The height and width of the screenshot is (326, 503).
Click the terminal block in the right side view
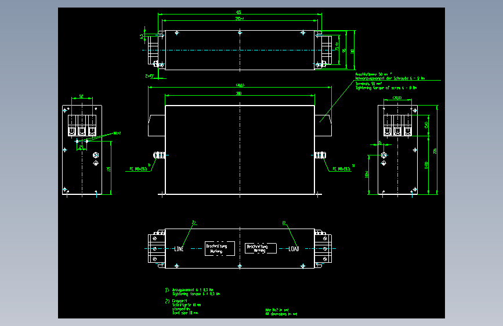point(398,125)
